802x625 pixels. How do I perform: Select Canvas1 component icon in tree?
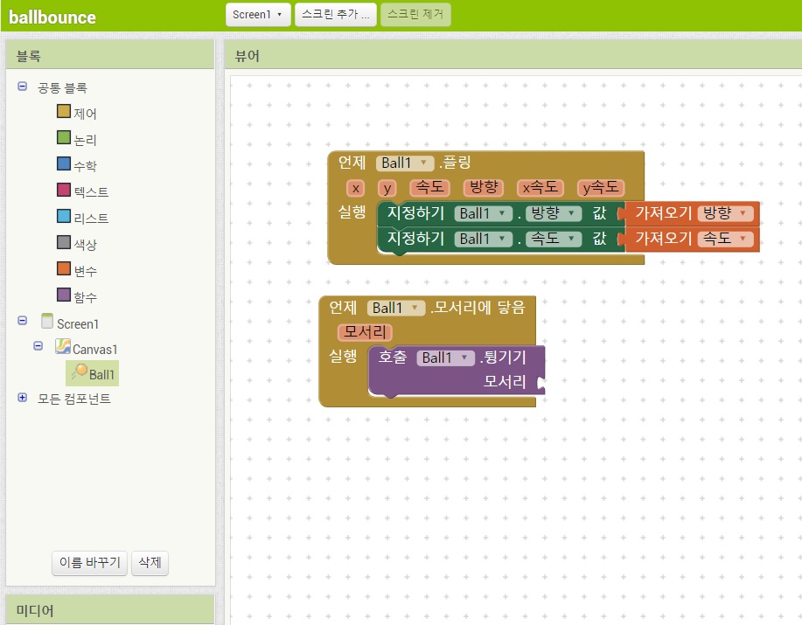(x=63, y=346)
